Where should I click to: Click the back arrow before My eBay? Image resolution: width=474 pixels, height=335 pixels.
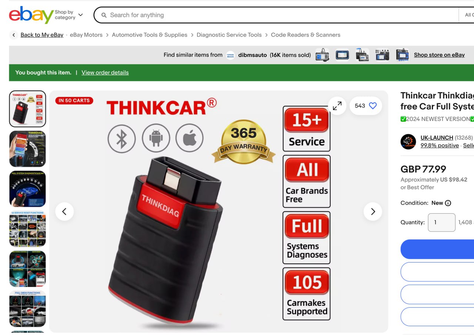coord(14,35)
